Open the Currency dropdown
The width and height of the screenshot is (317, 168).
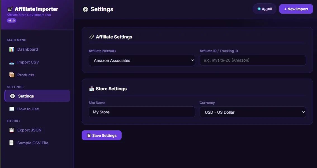[253, 112]
